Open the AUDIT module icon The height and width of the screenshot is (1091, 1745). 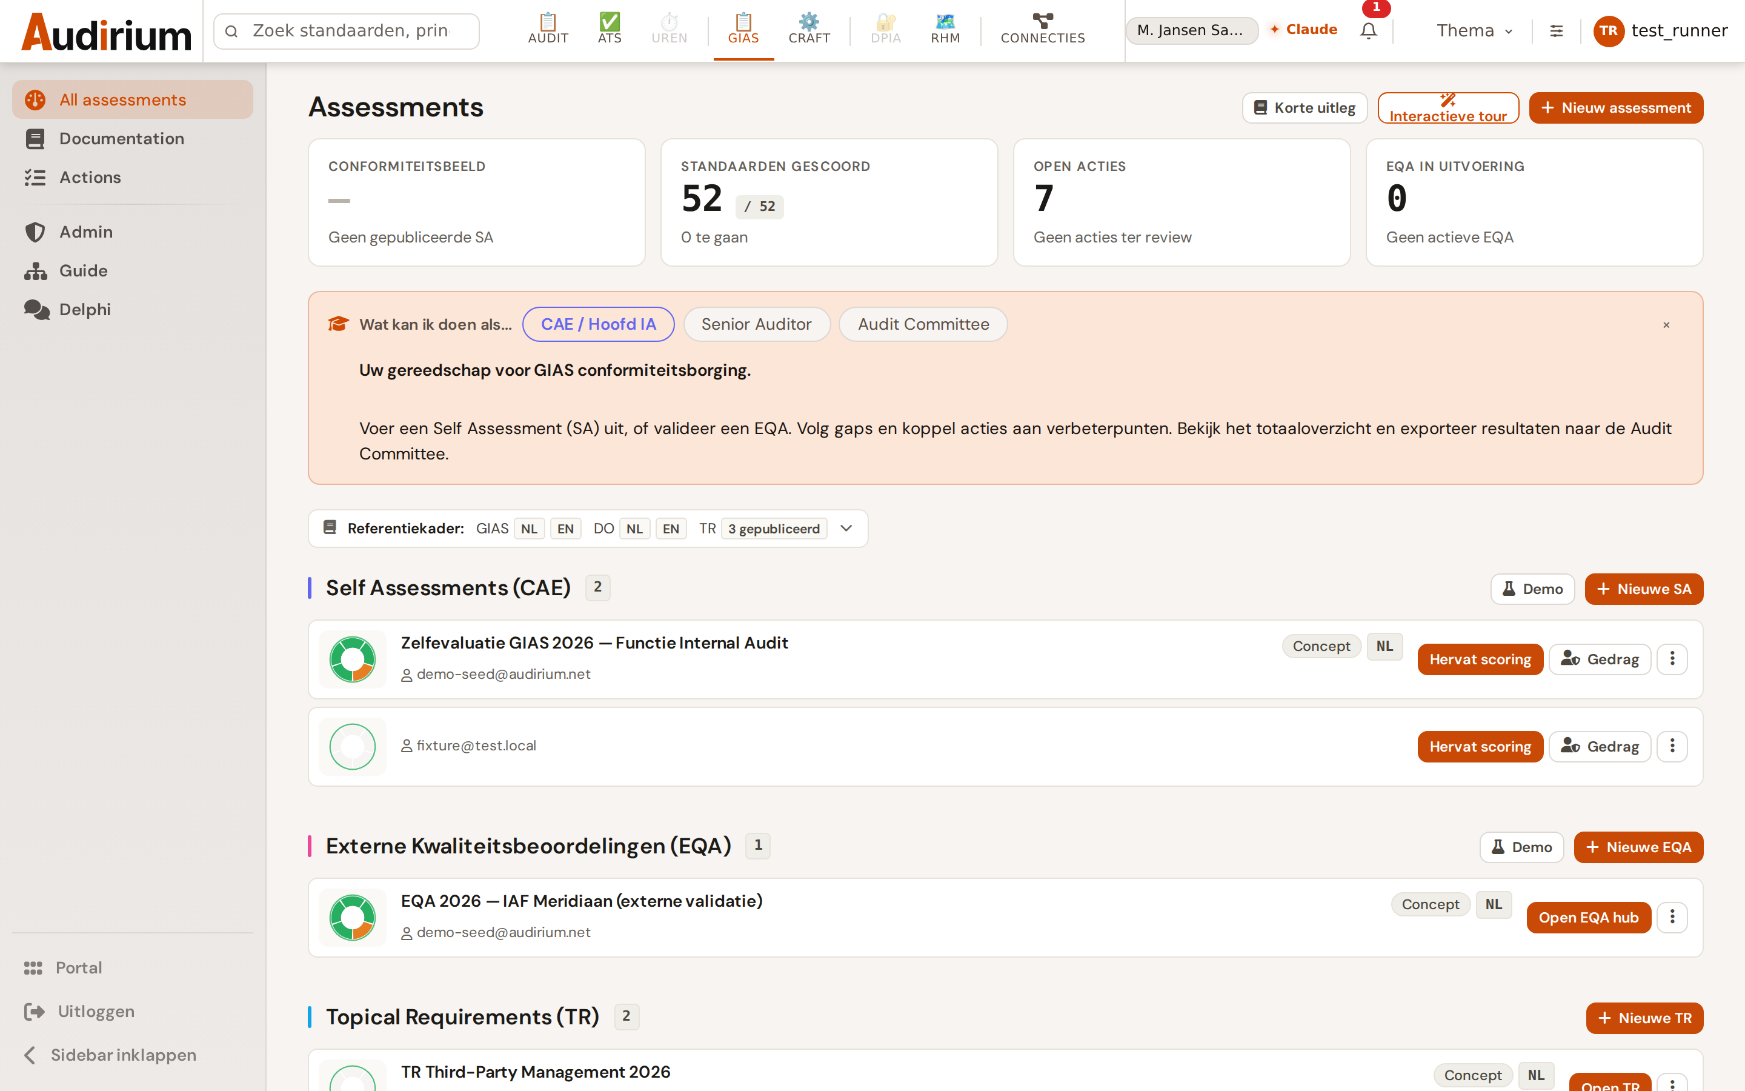pyautogui.click(x=548, y=30)
